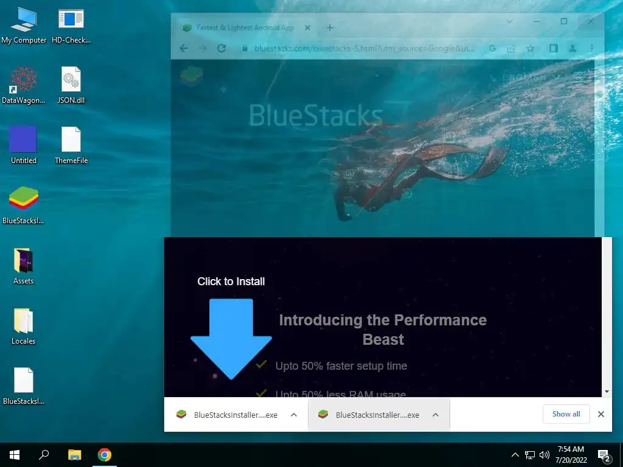Show hidden system tray icons

(515, 455)
